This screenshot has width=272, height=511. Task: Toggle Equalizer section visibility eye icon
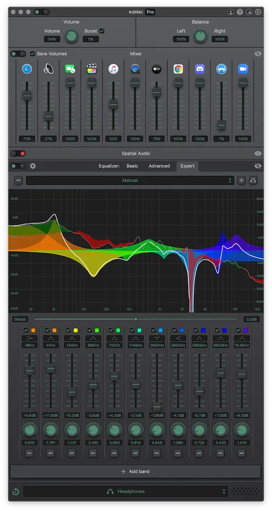click(x=258, y=166)
